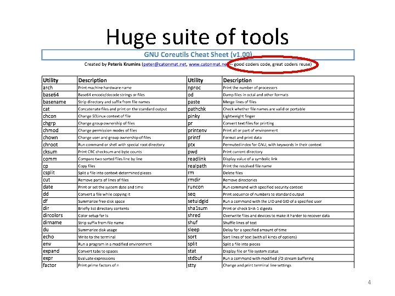Select the 'pwd' utility cell
The image size is (395, 296).
tap(204, 152)
